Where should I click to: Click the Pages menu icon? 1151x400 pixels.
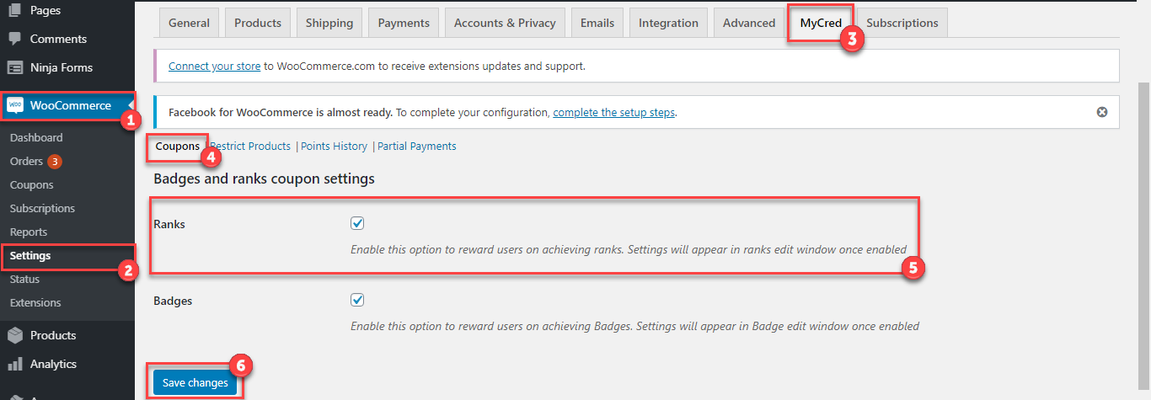pos(15,11)
